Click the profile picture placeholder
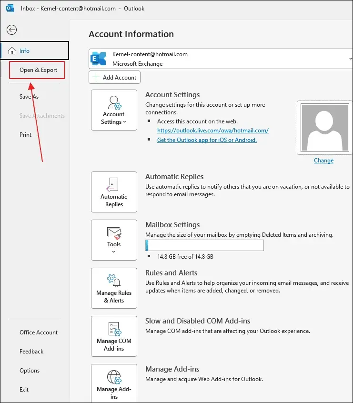 coord(325,128)
